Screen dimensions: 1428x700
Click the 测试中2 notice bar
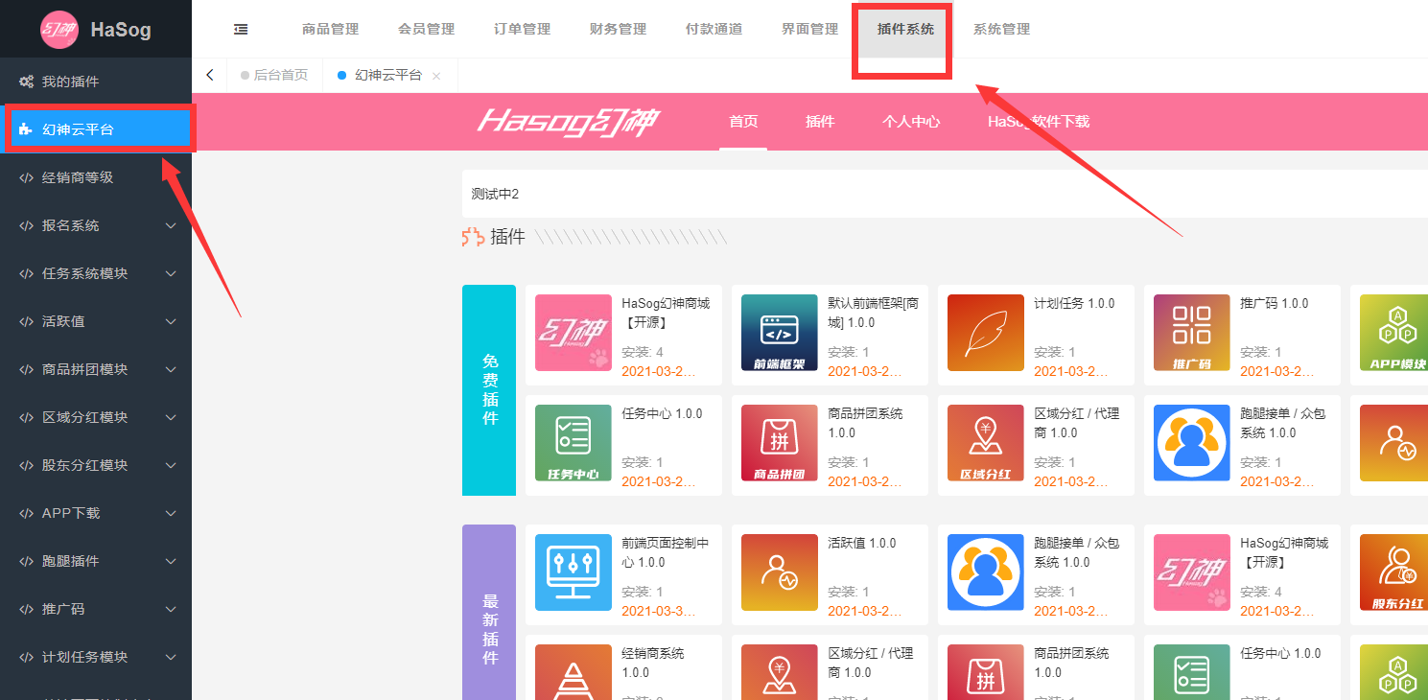(x=945, y=194)
